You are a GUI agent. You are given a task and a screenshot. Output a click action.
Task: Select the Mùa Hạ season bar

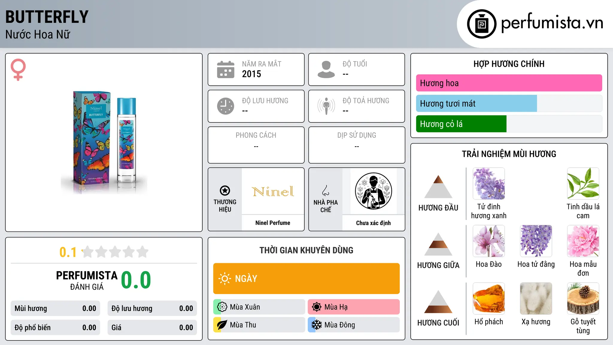[x=353, y=307]
